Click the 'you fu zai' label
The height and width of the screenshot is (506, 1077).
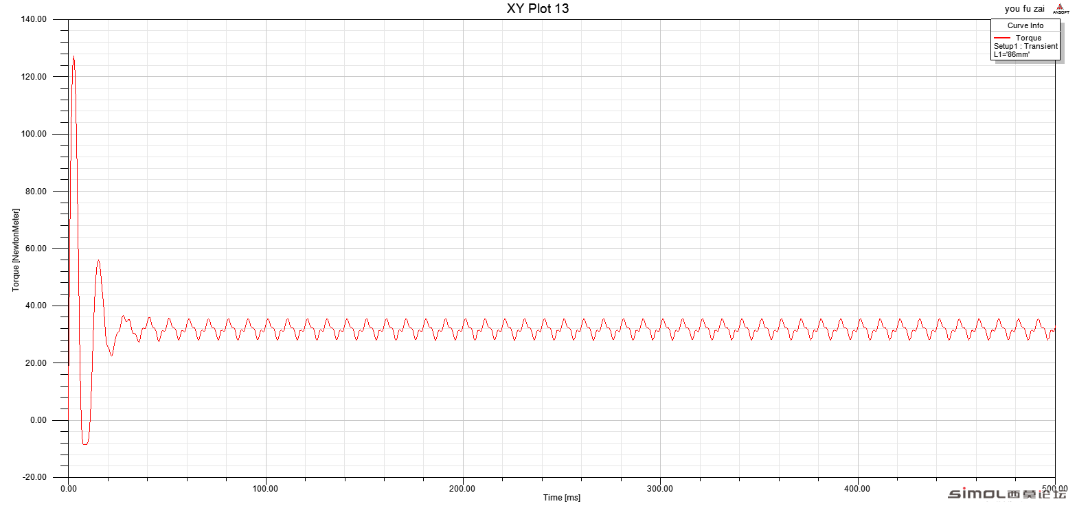click(x=1025, y=8)
